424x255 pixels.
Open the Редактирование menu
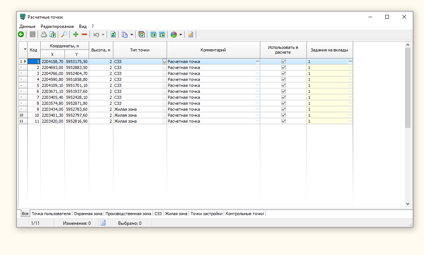[57, 26]
